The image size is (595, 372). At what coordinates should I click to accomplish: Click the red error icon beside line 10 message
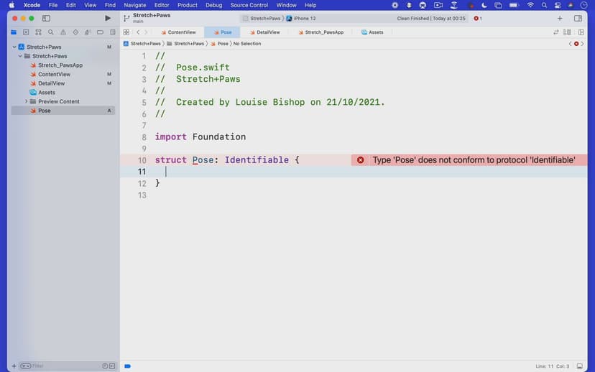361,160
